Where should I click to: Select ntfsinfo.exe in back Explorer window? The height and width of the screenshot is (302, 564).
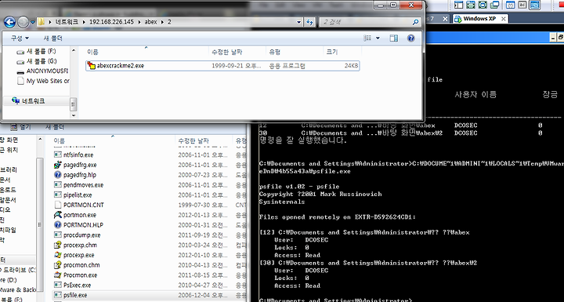(74, 155)
